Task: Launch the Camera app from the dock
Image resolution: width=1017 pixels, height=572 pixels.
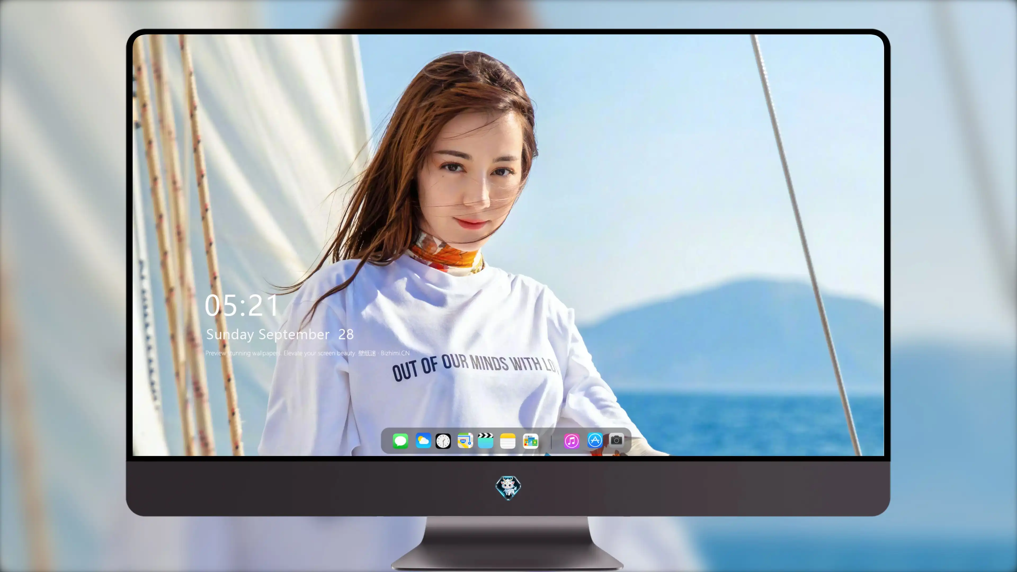Action: click(x=616, y=440)
